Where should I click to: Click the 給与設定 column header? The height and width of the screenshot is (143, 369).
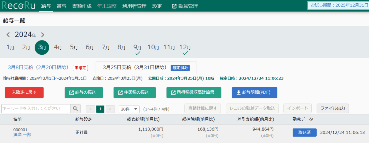pyautogui.click(x=84, y=119)
